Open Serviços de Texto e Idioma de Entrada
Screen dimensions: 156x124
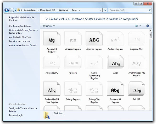(x=23, y=110)
